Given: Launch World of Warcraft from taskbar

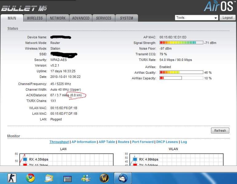Looking at the screenshot, I should (104, 178).
